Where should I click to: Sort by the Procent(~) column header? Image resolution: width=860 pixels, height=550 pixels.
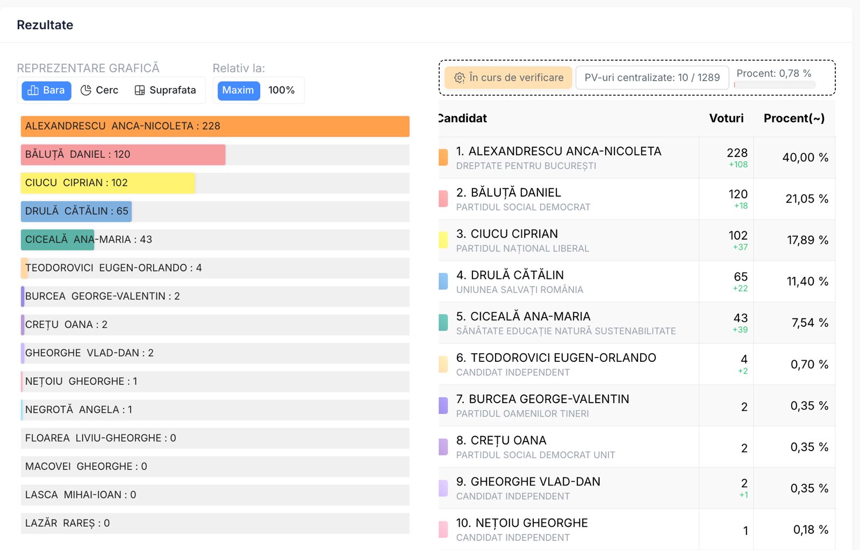pos(793,118)
